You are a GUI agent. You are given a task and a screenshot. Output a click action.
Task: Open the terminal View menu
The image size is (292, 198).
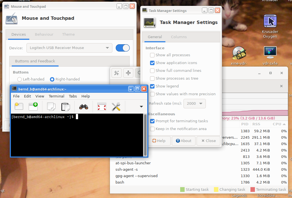tap(40, 96)
